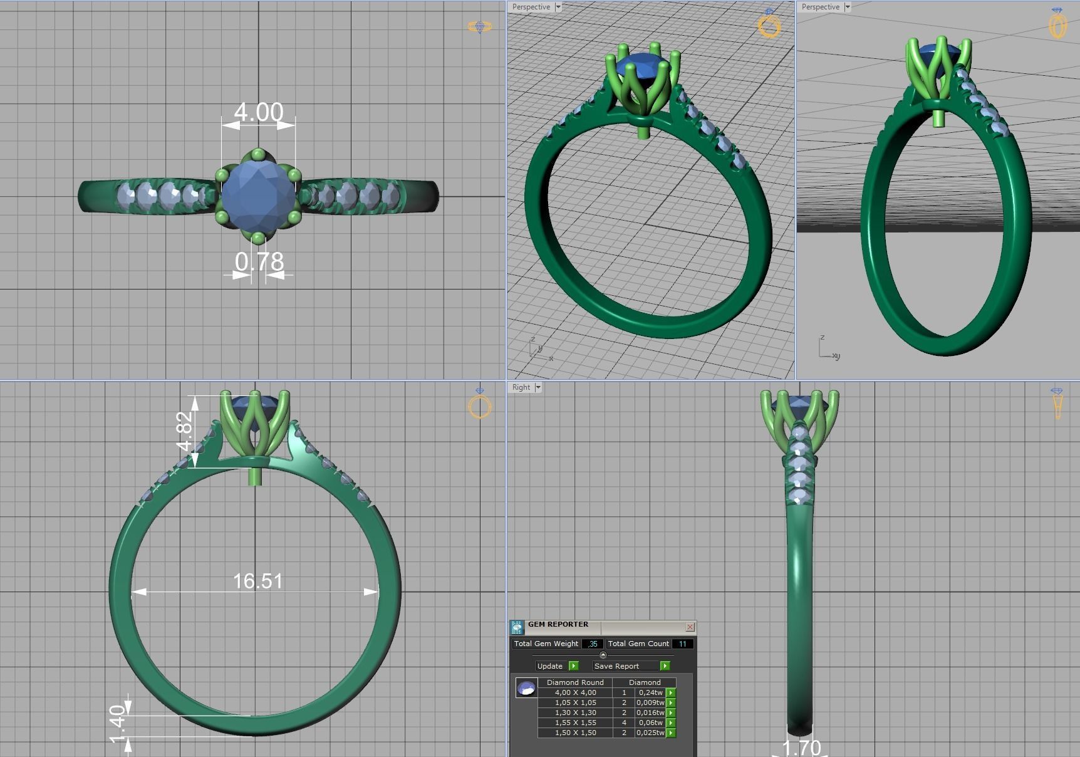This screenshot has height=757, width=1080.
Task: Click the top-view ring orientation icon
Action: pos(480,27)
